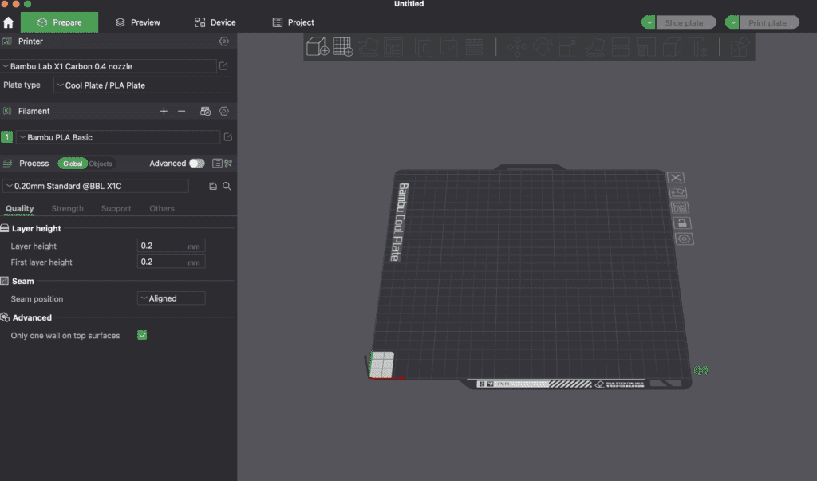The image size is (817, 481).
Task: Remove the plate with X icon
Action: click(x=676, y=178)
